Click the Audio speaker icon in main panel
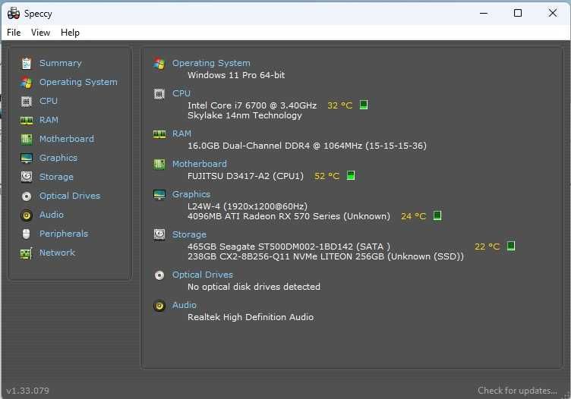Image resolution: width=571 pixels, height=399 pixels. coord(159,306)
